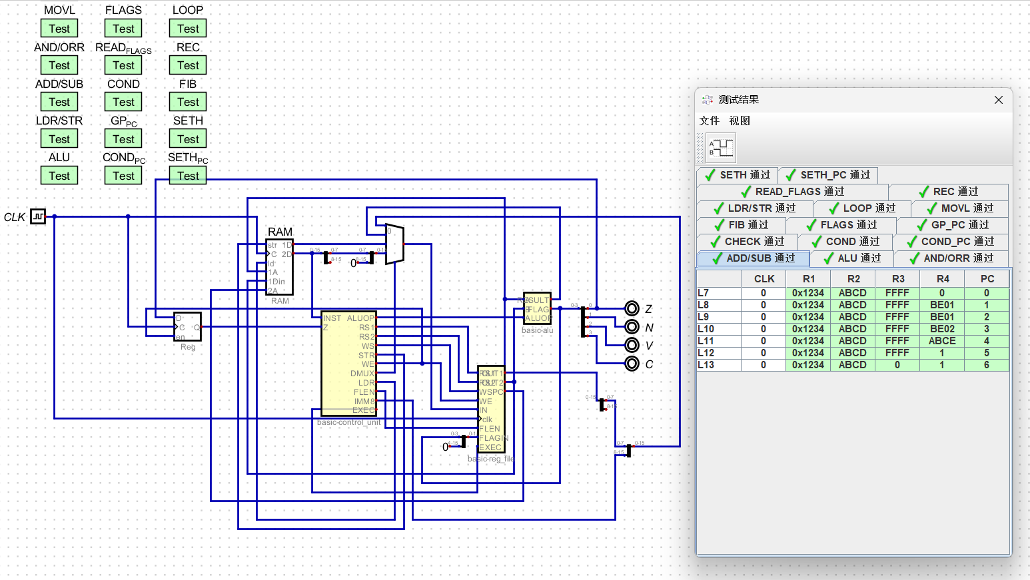Click the ABCE cell in row L11

pos(942,341)
